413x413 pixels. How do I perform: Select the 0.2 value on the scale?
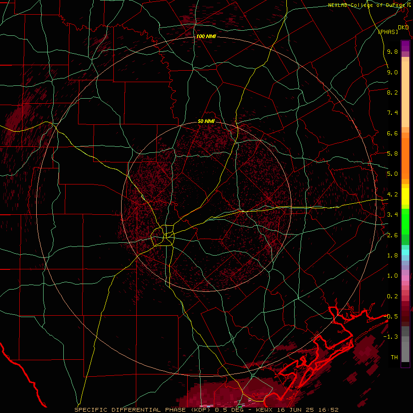[x=392, y=296]
